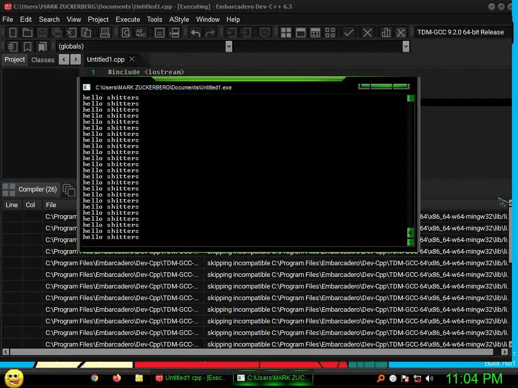
Task: Click the Debug checkmark icon
Action: pyautogui.click(x=348, y=32)
